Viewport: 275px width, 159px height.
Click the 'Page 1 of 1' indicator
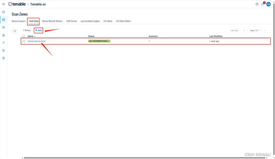[x=254, y=30]
